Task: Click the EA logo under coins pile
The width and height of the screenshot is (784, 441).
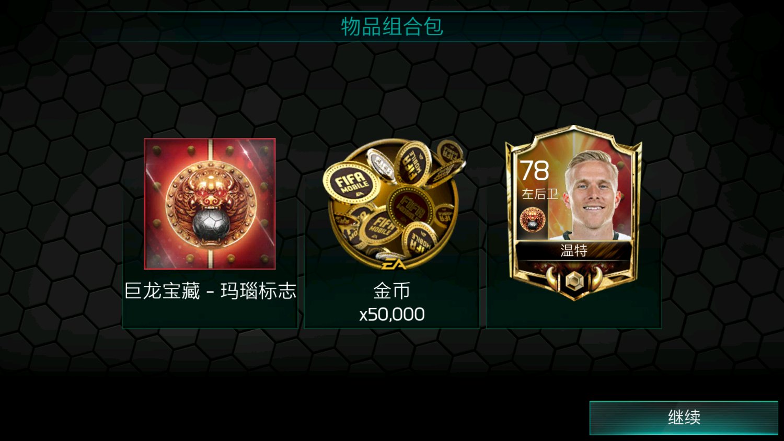Action: click(x=393, y=264)
